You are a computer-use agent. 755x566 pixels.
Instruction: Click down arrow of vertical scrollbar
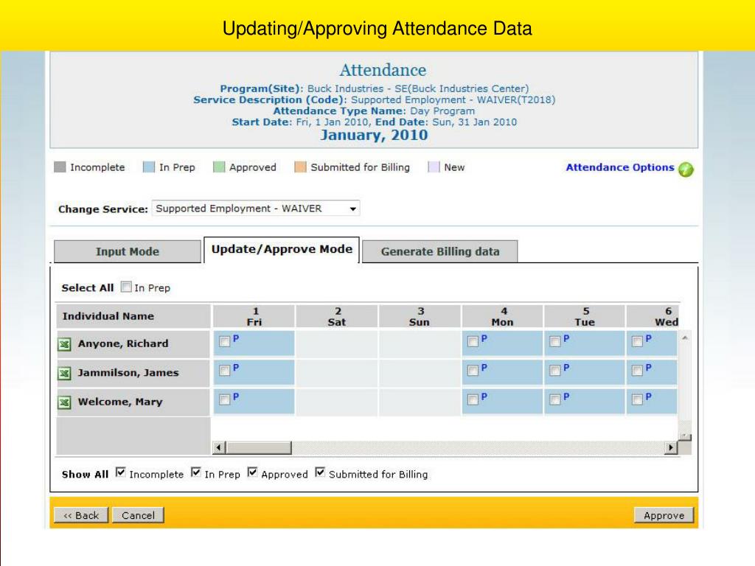(x=685, y=436)
